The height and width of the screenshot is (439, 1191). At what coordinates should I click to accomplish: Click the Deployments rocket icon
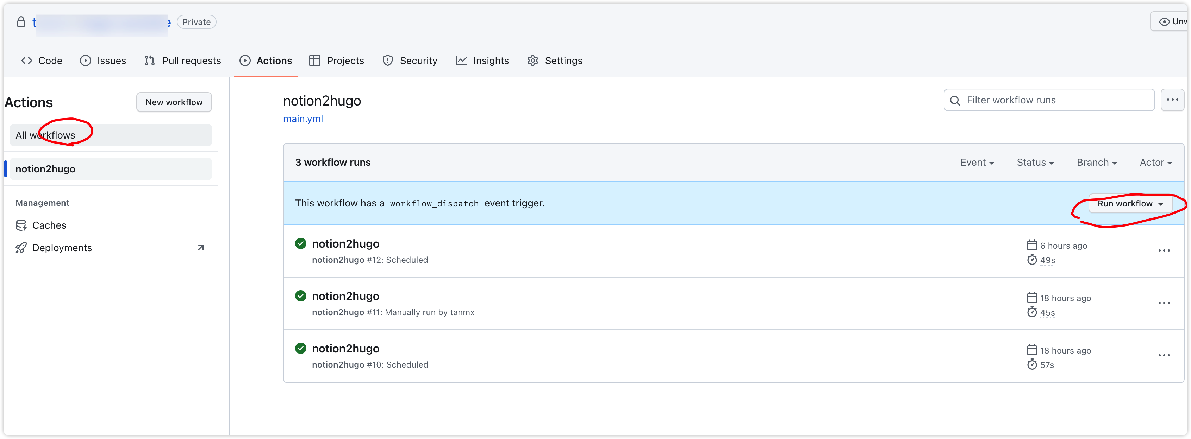point(21,248)
